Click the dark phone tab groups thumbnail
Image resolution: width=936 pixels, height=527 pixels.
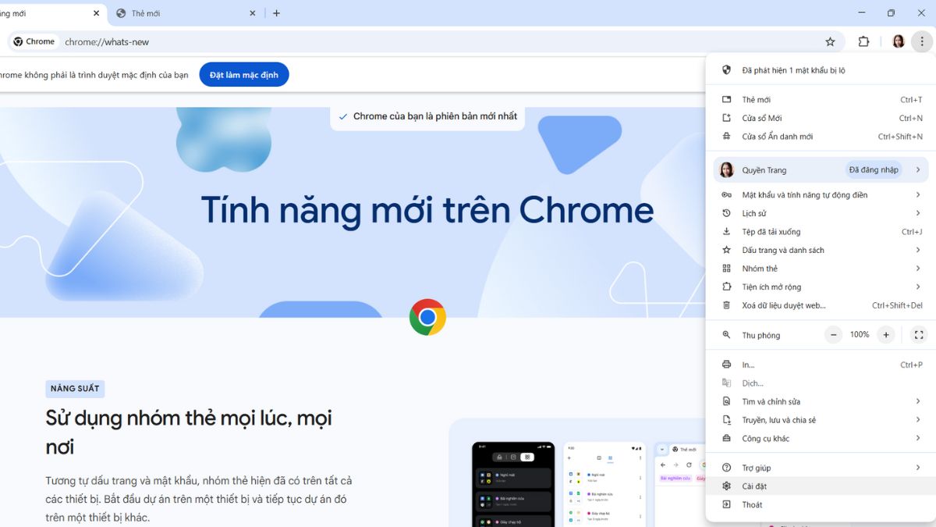tap(513, 484)
